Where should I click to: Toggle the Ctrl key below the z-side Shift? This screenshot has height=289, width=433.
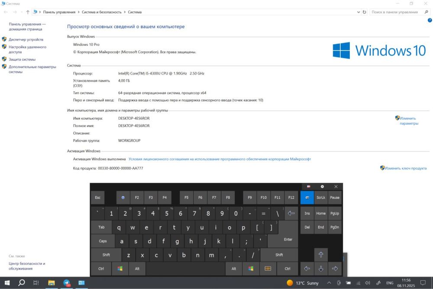point(101,269)
